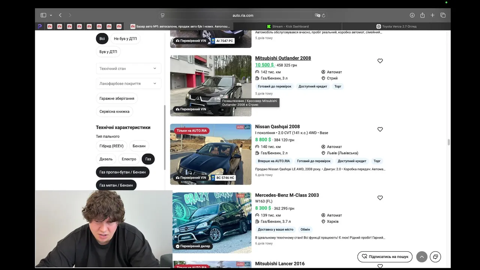Screen dimensions: 480x270
Task: Click Перевірений VIN badge on Qashqai photo
Action: tap(191, 178)
